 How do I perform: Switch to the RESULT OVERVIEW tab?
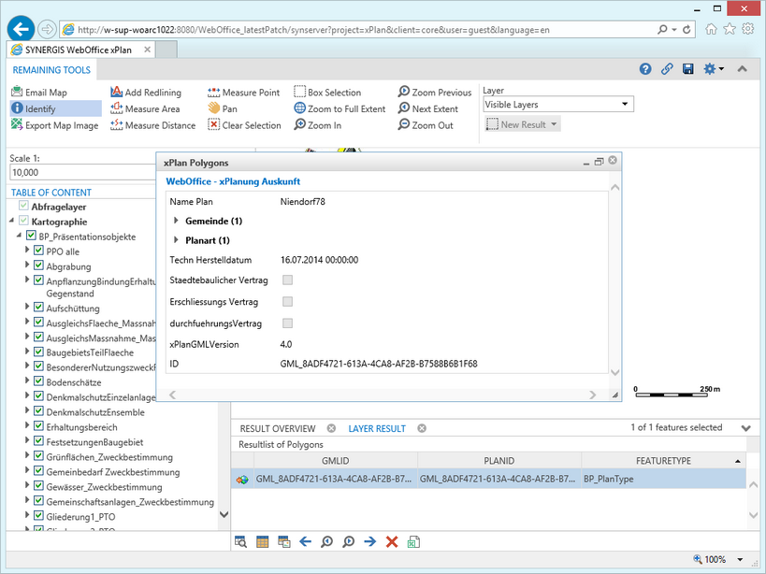pos(278,427)
